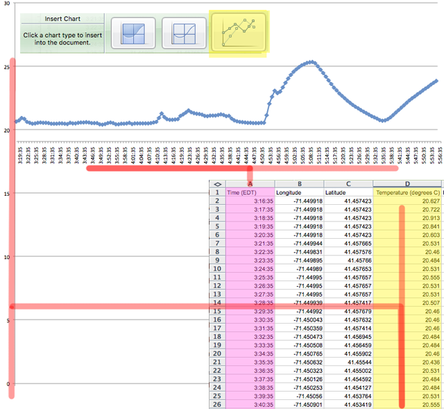Click the Longitude header cell

point(298,192)
